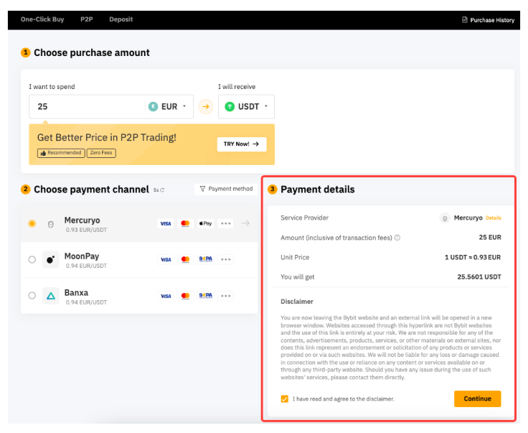This screenshot has width=528, height=433.
Task: Click the Visa icon in the Mercuryo row
Action: pos(166,224)
